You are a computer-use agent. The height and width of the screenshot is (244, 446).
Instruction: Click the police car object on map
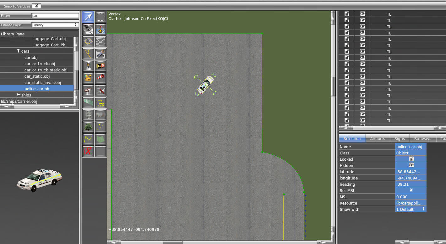tap(206, 85)
